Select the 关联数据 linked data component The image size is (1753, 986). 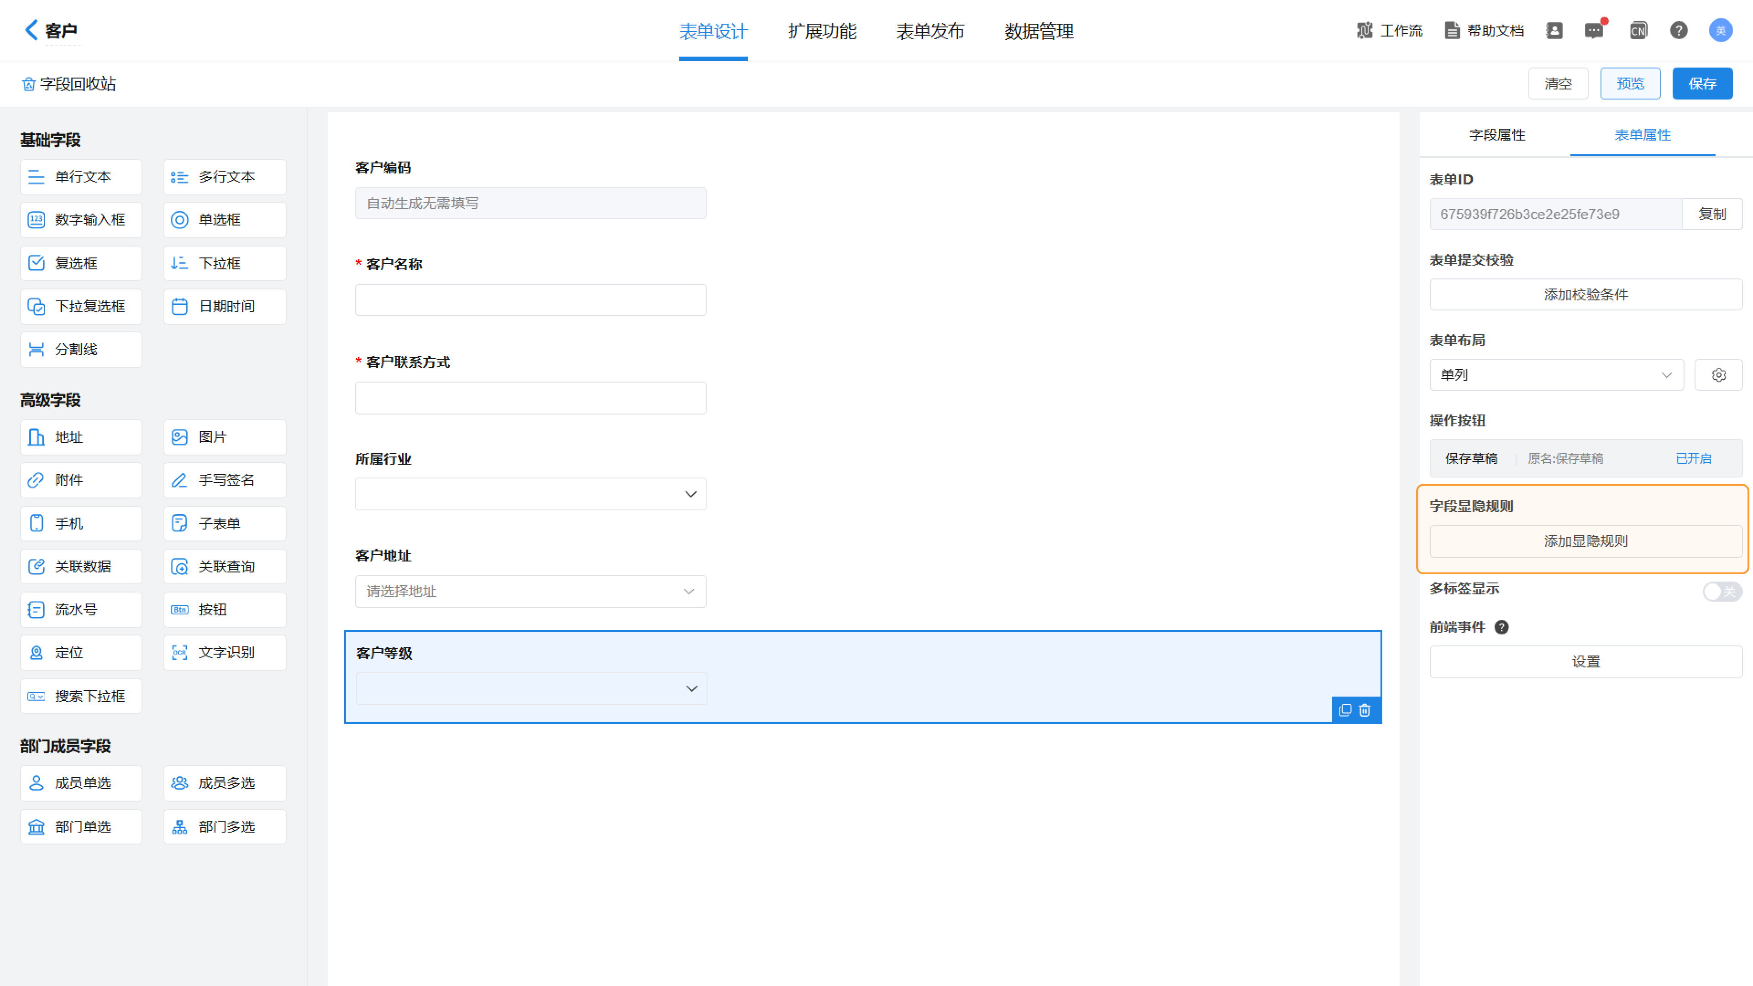(x=81, y=566)
